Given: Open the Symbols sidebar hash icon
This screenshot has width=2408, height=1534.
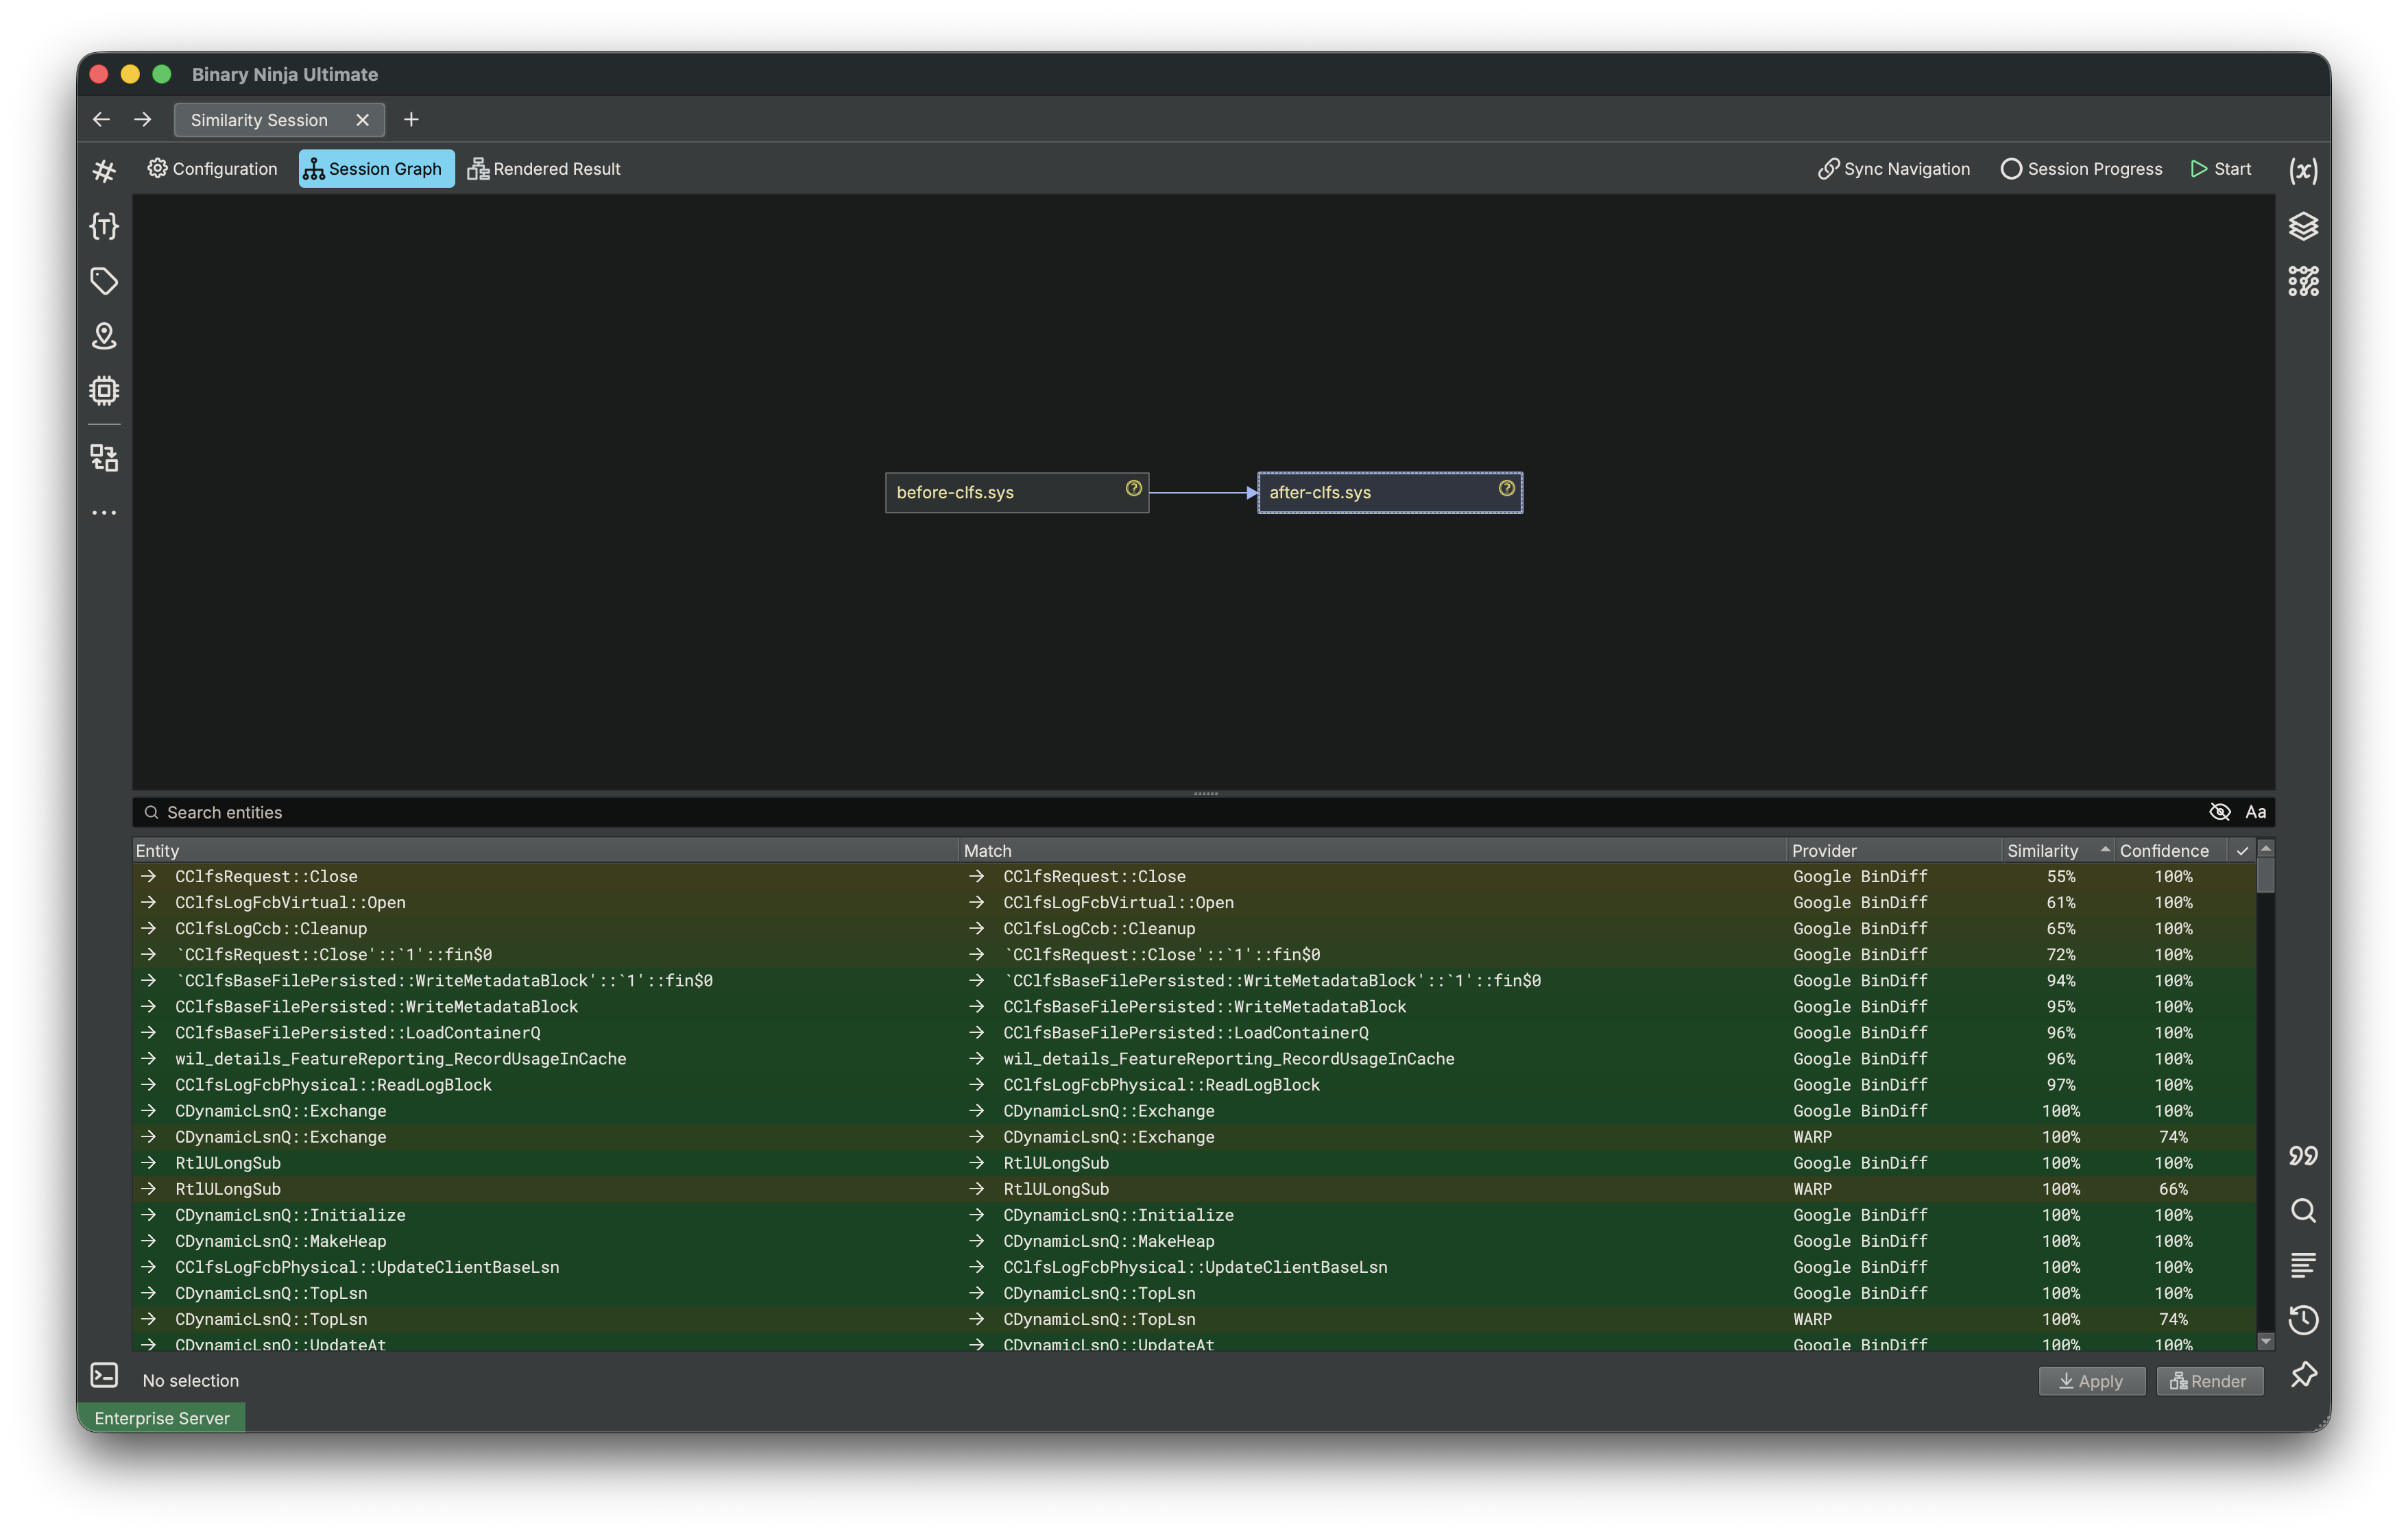Looking at the screenshot, I should (x=104, y=171).
